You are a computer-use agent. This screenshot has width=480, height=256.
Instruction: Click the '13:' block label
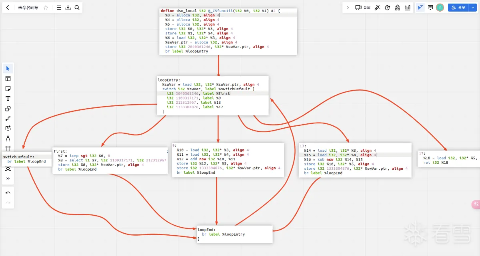point(302,146)
